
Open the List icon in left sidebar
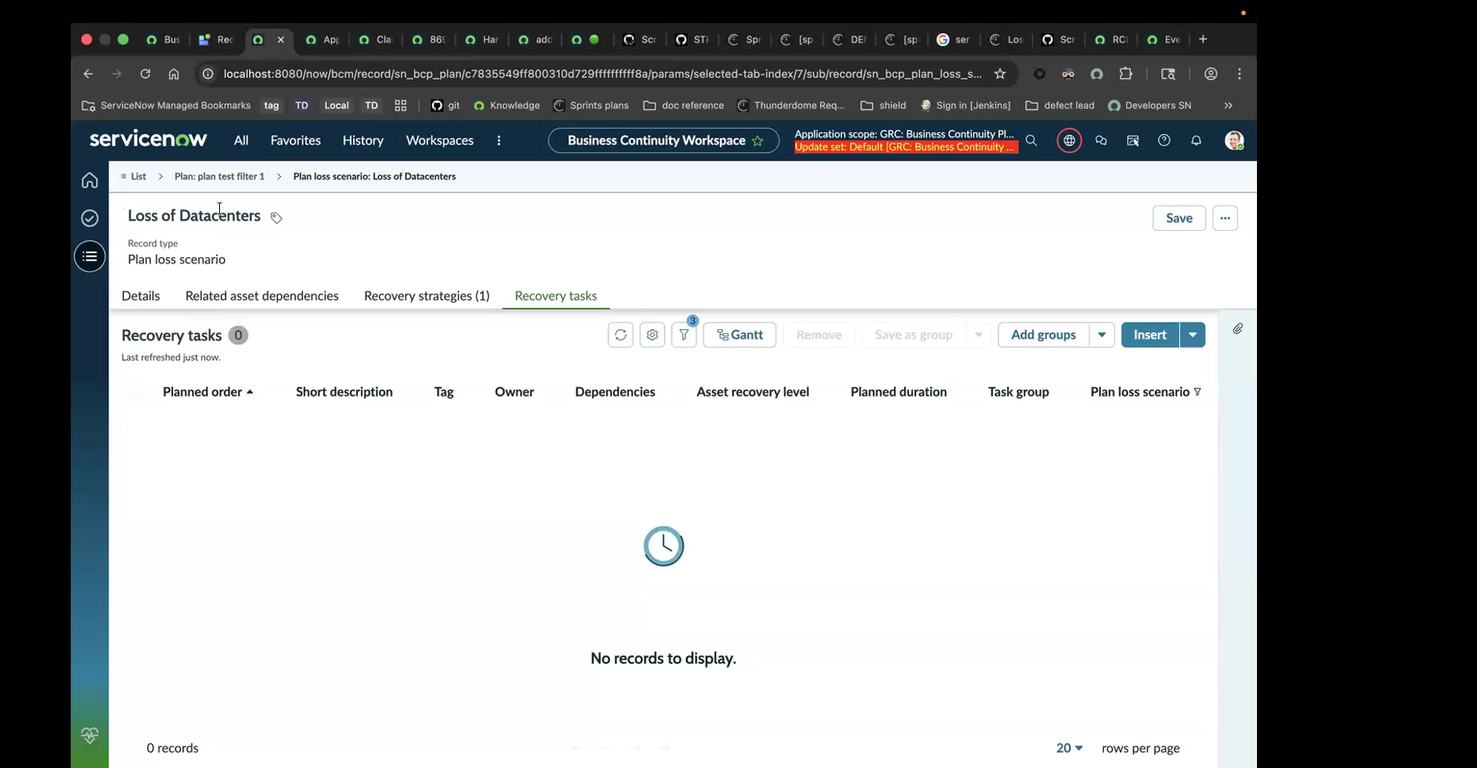click(90, 256)
